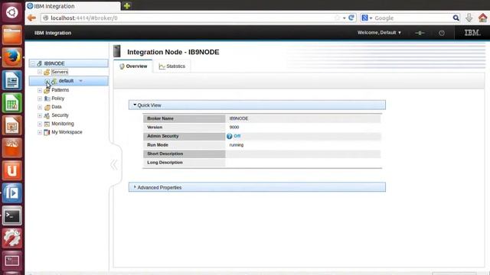Viewport: 490px width, 275px height.
Task: Click the Admin Security question mark icon
Action: click(x=230, y=136)
